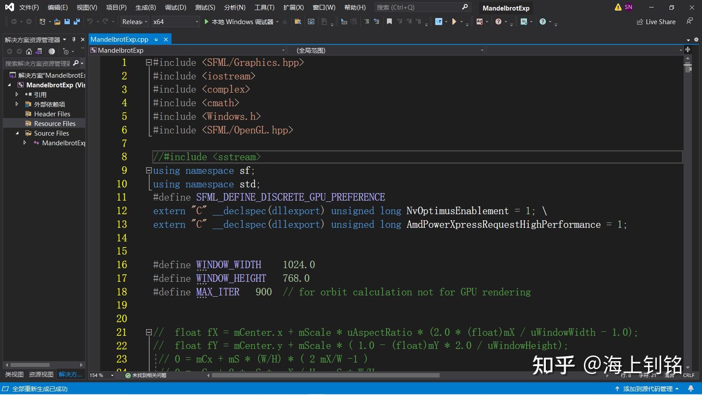Click the split editor icon above scrollbar
702x395 pixels.
tap(688, 50)
